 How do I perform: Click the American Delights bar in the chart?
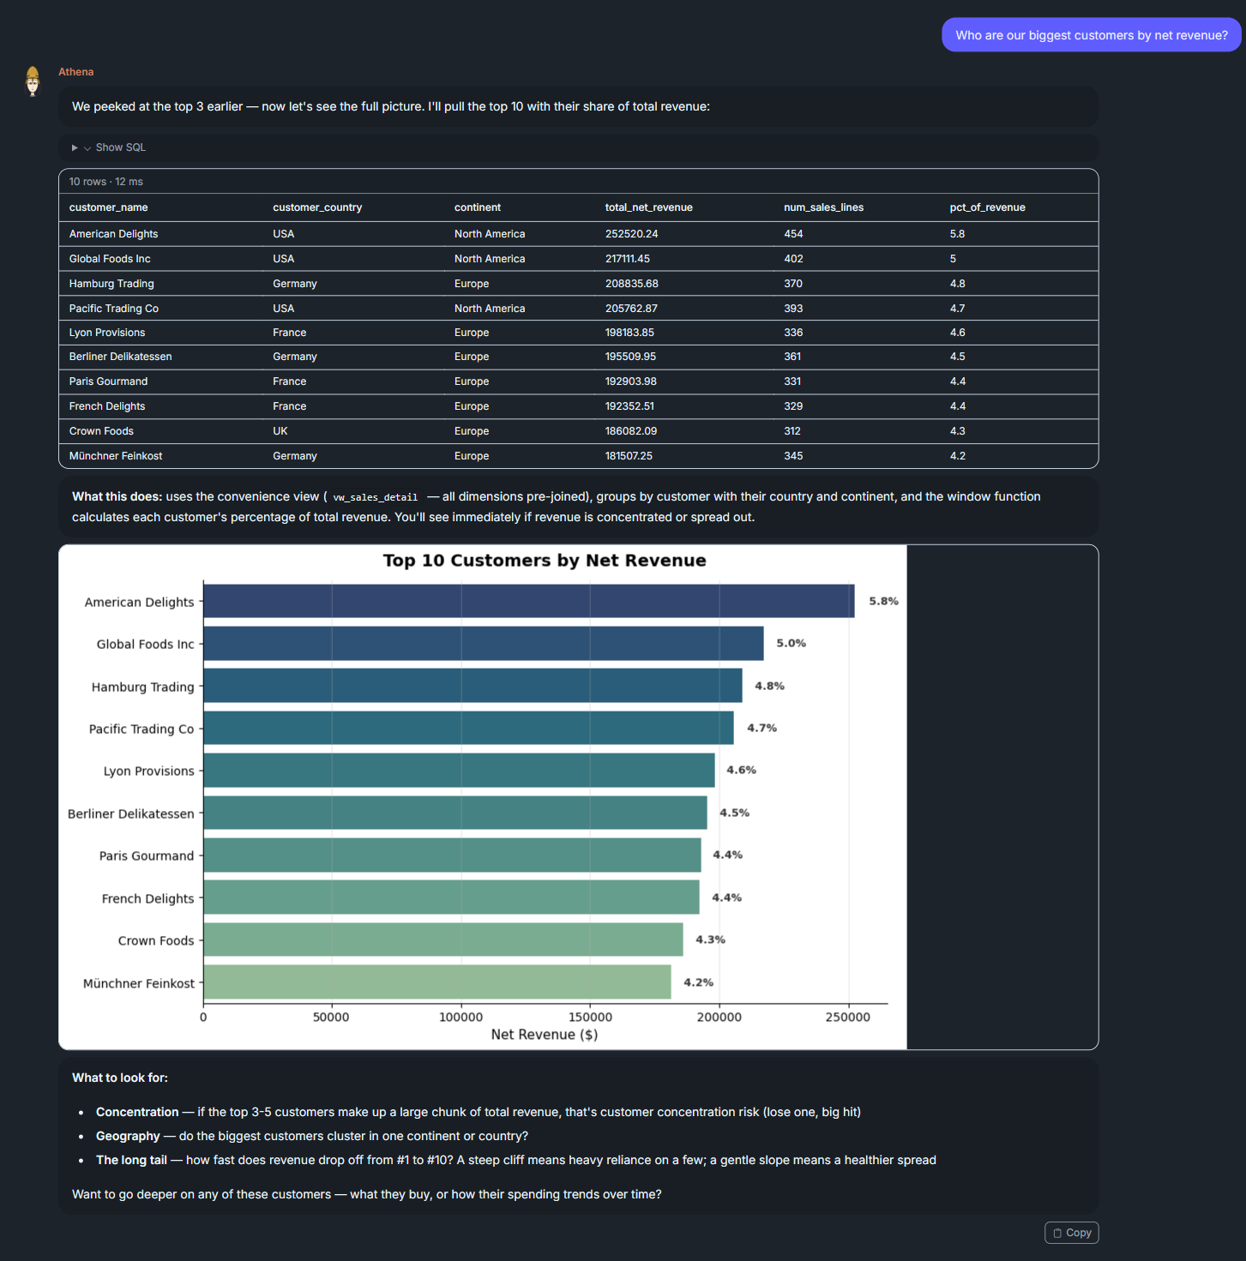click(x=529, y=601)
